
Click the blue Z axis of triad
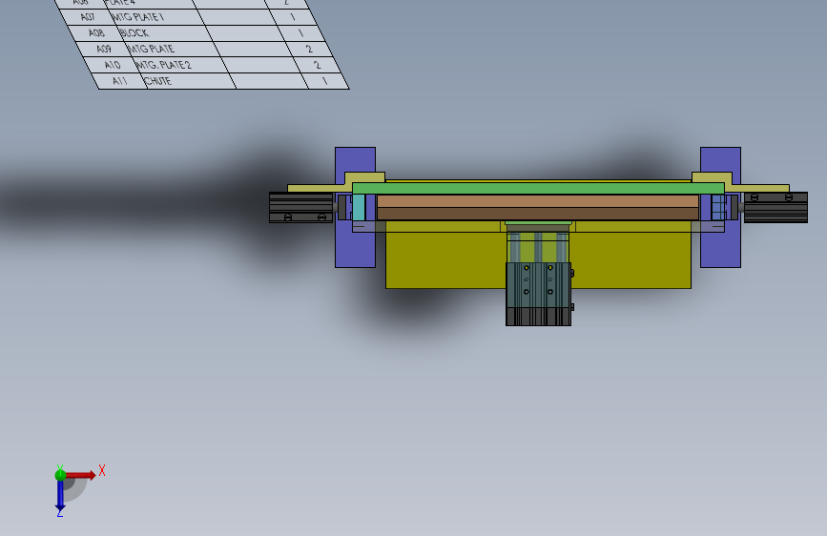(60, 496)
